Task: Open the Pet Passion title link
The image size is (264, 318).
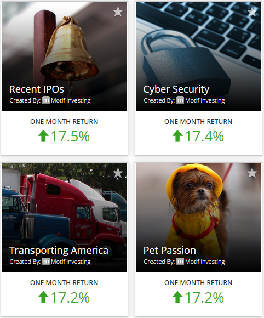Action: 169,251
